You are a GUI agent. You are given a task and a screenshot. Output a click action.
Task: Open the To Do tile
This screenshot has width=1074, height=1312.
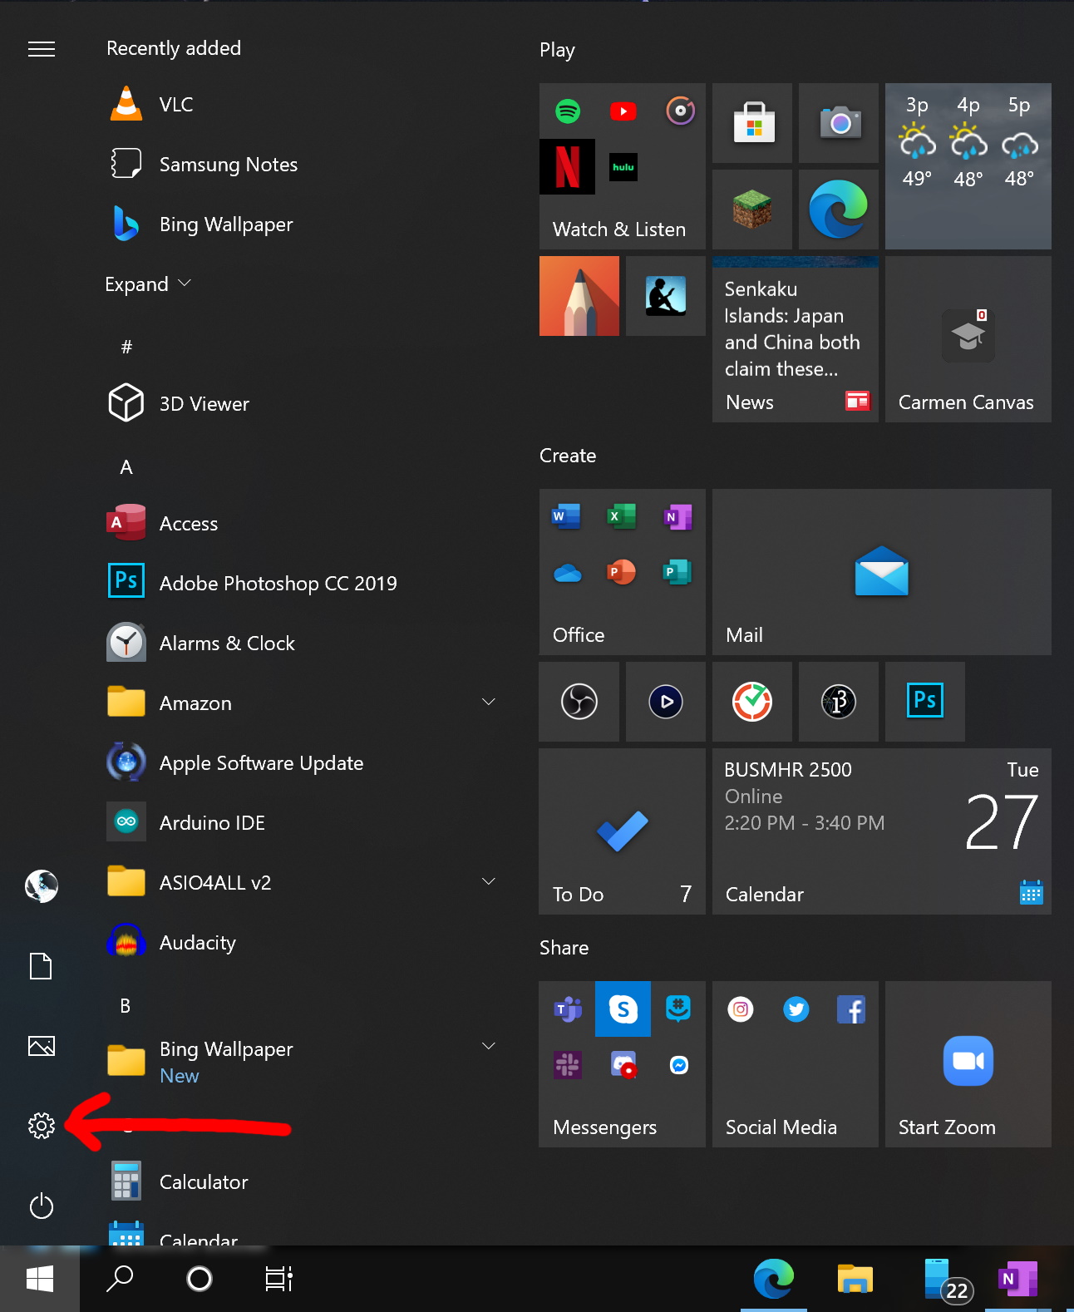(622, 831)
